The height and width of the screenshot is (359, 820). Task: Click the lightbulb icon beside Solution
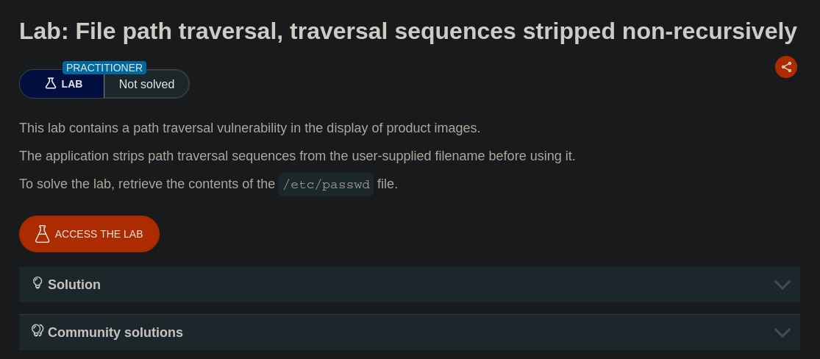38,283
